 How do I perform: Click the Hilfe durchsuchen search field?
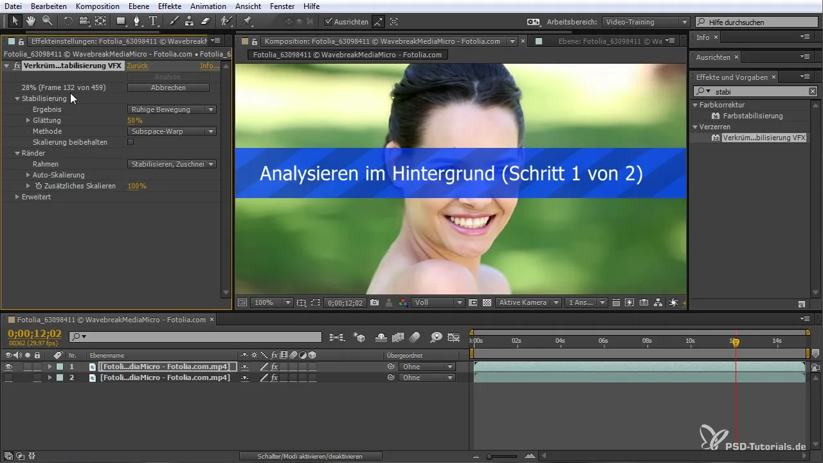click(757, 22)
